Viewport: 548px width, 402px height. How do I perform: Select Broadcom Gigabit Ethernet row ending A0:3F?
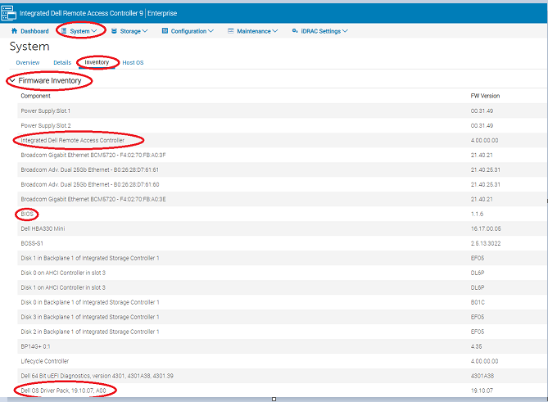pyautogui.click(x=283, y=155)
